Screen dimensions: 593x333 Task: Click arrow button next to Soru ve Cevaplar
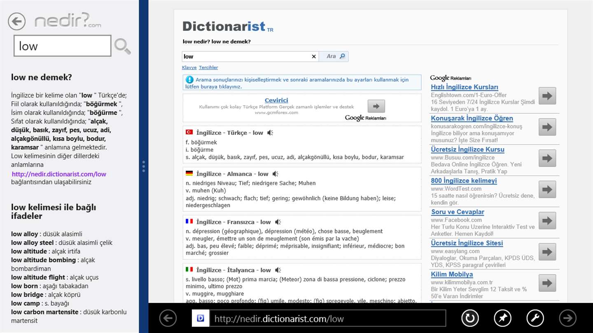coord(547,221)
